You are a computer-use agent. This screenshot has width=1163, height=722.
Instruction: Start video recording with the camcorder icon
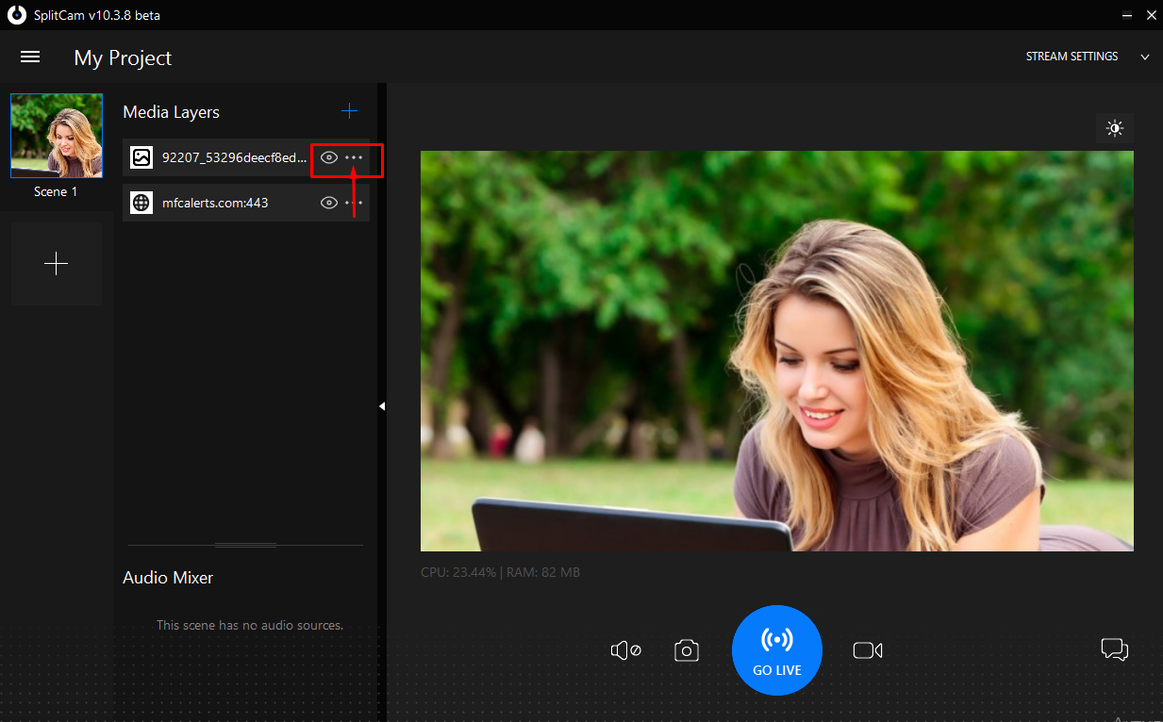(867, 650)
